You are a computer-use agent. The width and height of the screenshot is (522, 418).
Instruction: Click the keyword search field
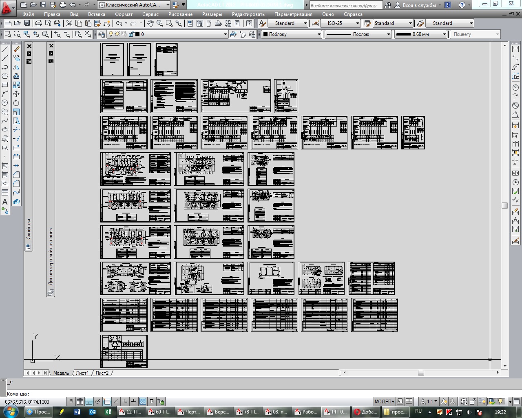(x=346, y=5)
